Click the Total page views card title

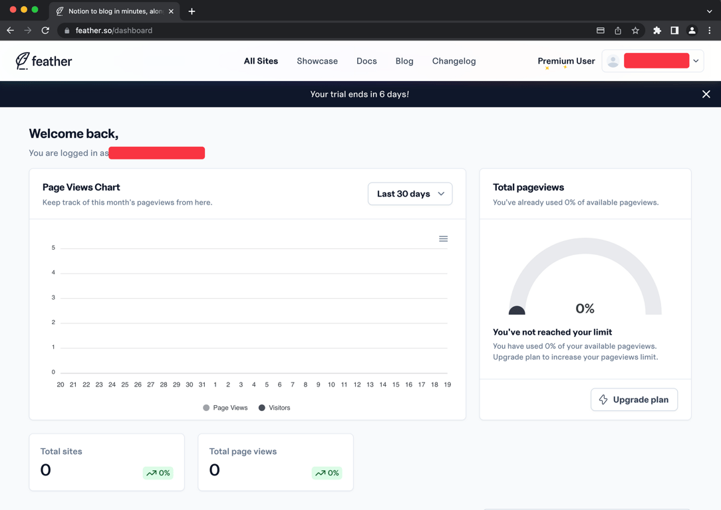click(x=243, y=452)
